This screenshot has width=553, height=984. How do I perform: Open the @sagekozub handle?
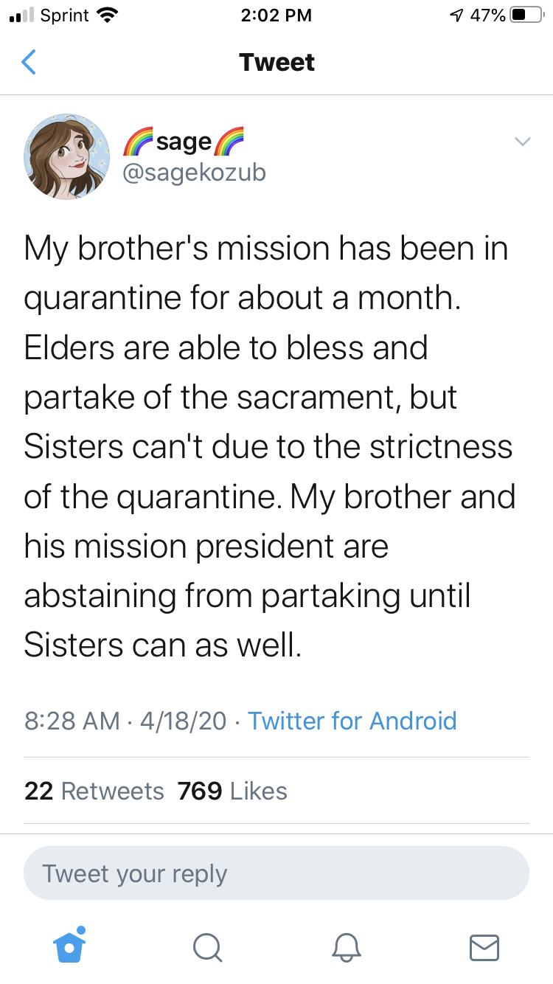point(194,173)
